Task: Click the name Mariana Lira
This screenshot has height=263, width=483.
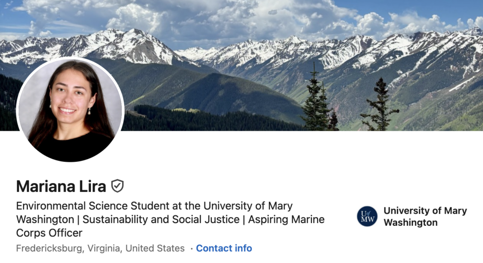Action: coord(61,186)
